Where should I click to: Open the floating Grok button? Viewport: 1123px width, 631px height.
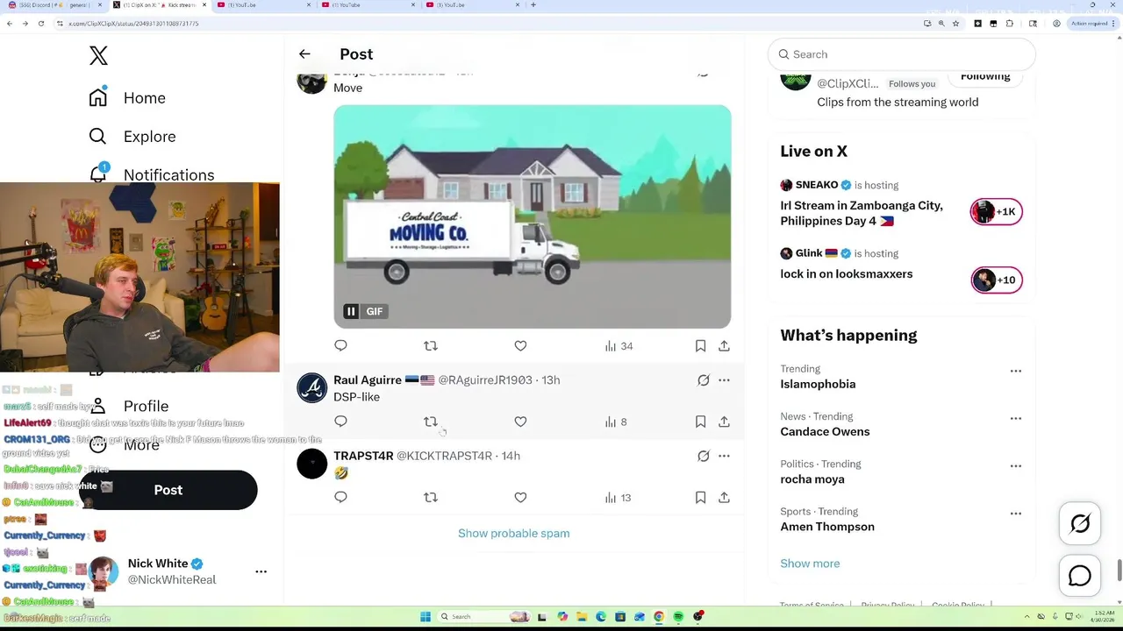point(1080,524)
